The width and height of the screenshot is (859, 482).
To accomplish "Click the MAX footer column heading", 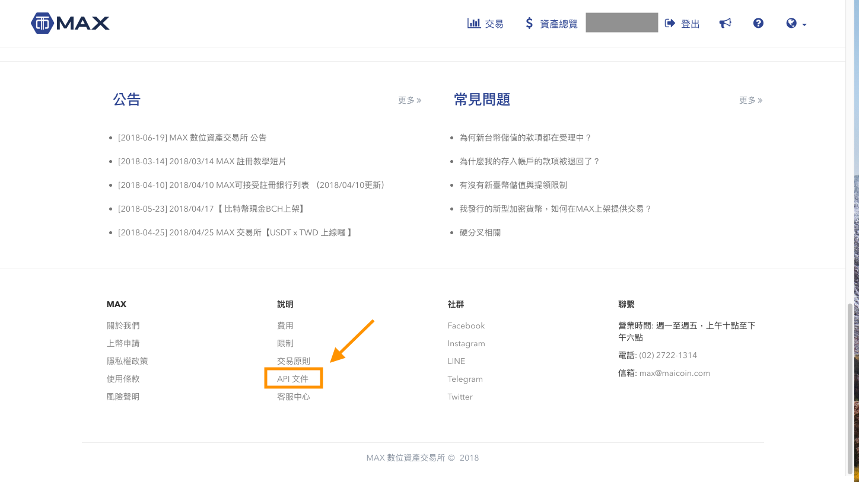I will (x=116, y=304).
